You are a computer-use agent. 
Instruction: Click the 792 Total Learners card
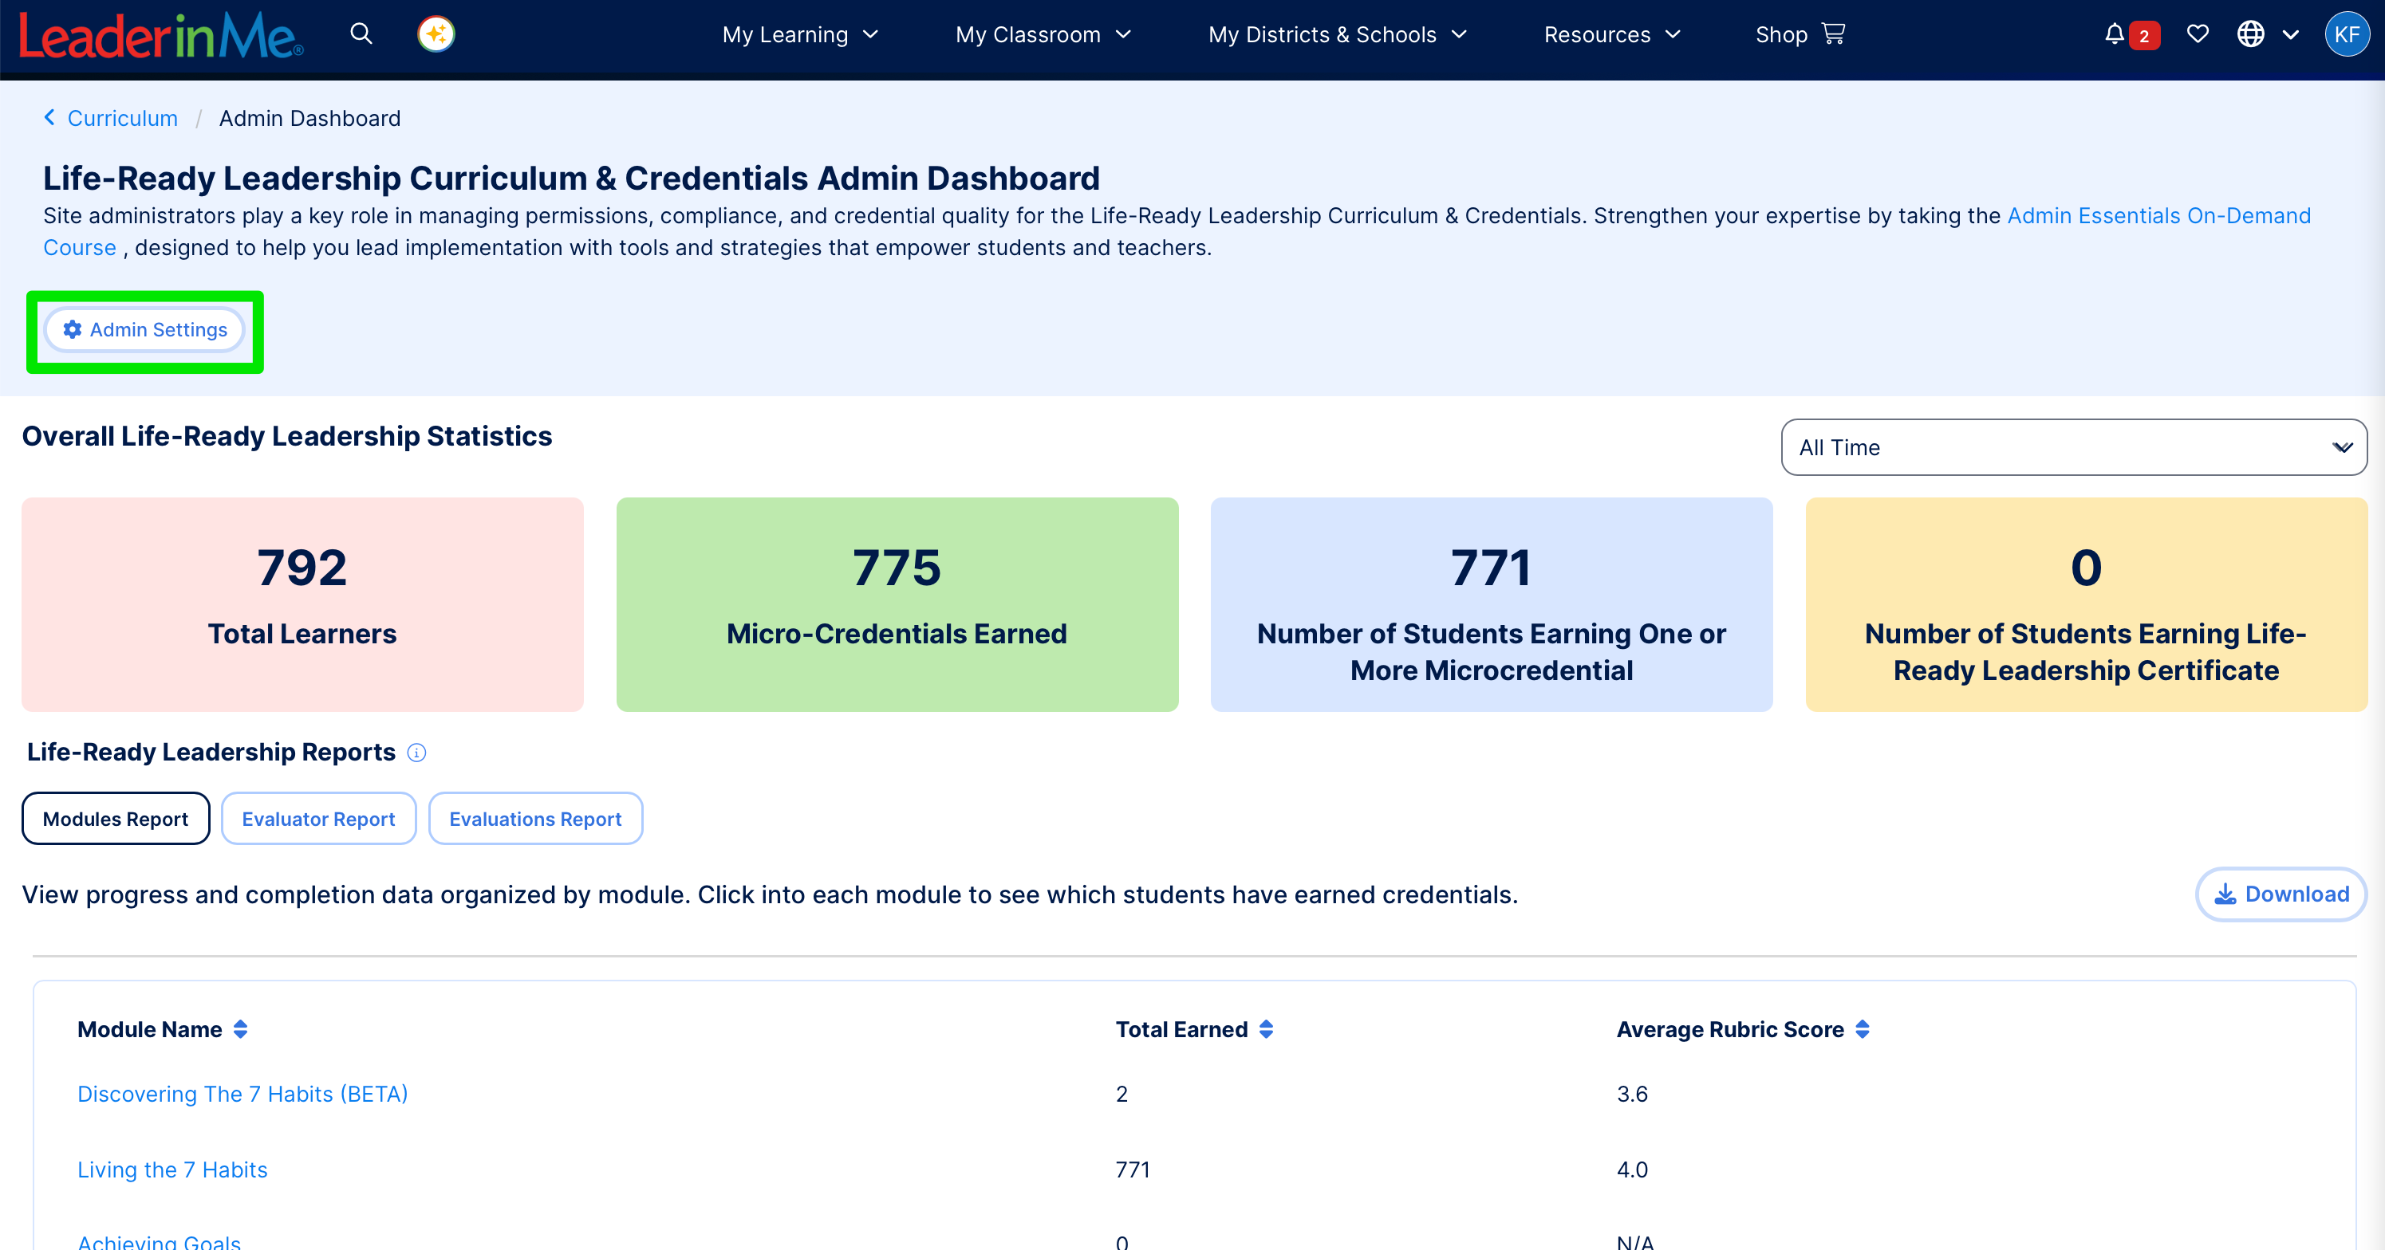tap(303, 605)
